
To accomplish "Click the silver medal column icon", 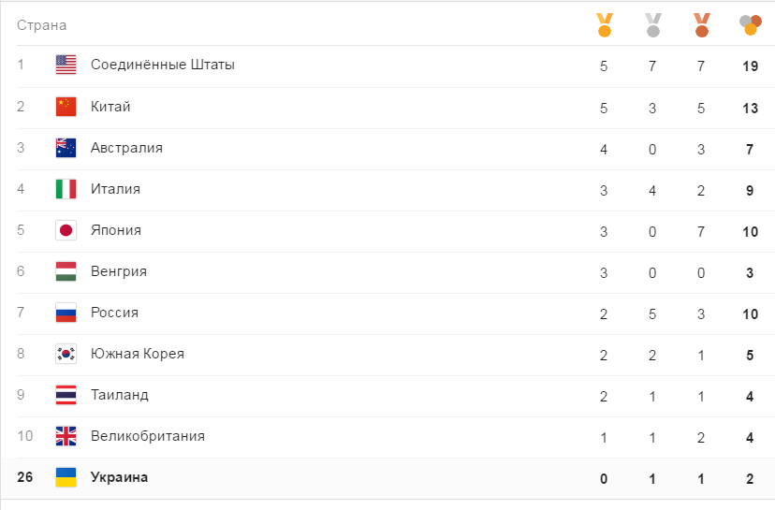I will pos(652,24).
